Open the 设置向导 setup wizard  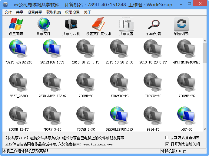16,27
